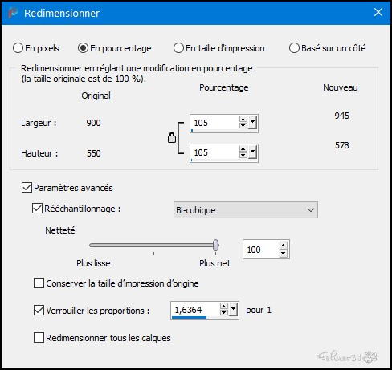Image resolution: width=392 pixels, height=370 pixels.
Task: Click the aspect ratio lock icon
Action: tap(172, 138)
